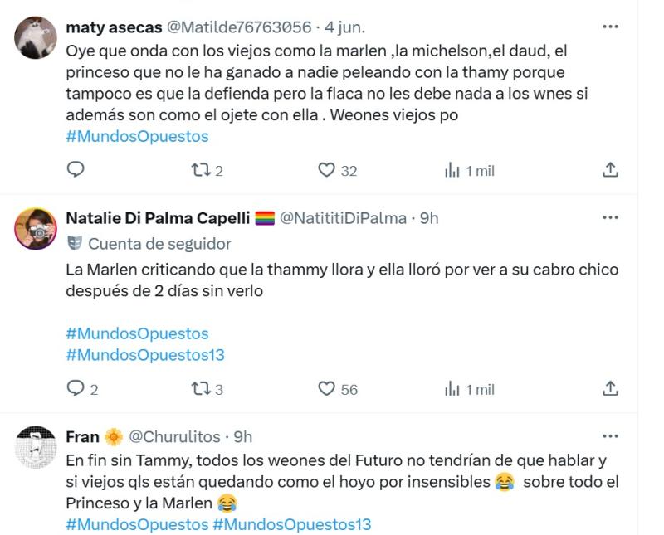Open the more options menu on maty asecas's tweet
The width and height of the screenshot is (664, 535).
tap(611, 27)
